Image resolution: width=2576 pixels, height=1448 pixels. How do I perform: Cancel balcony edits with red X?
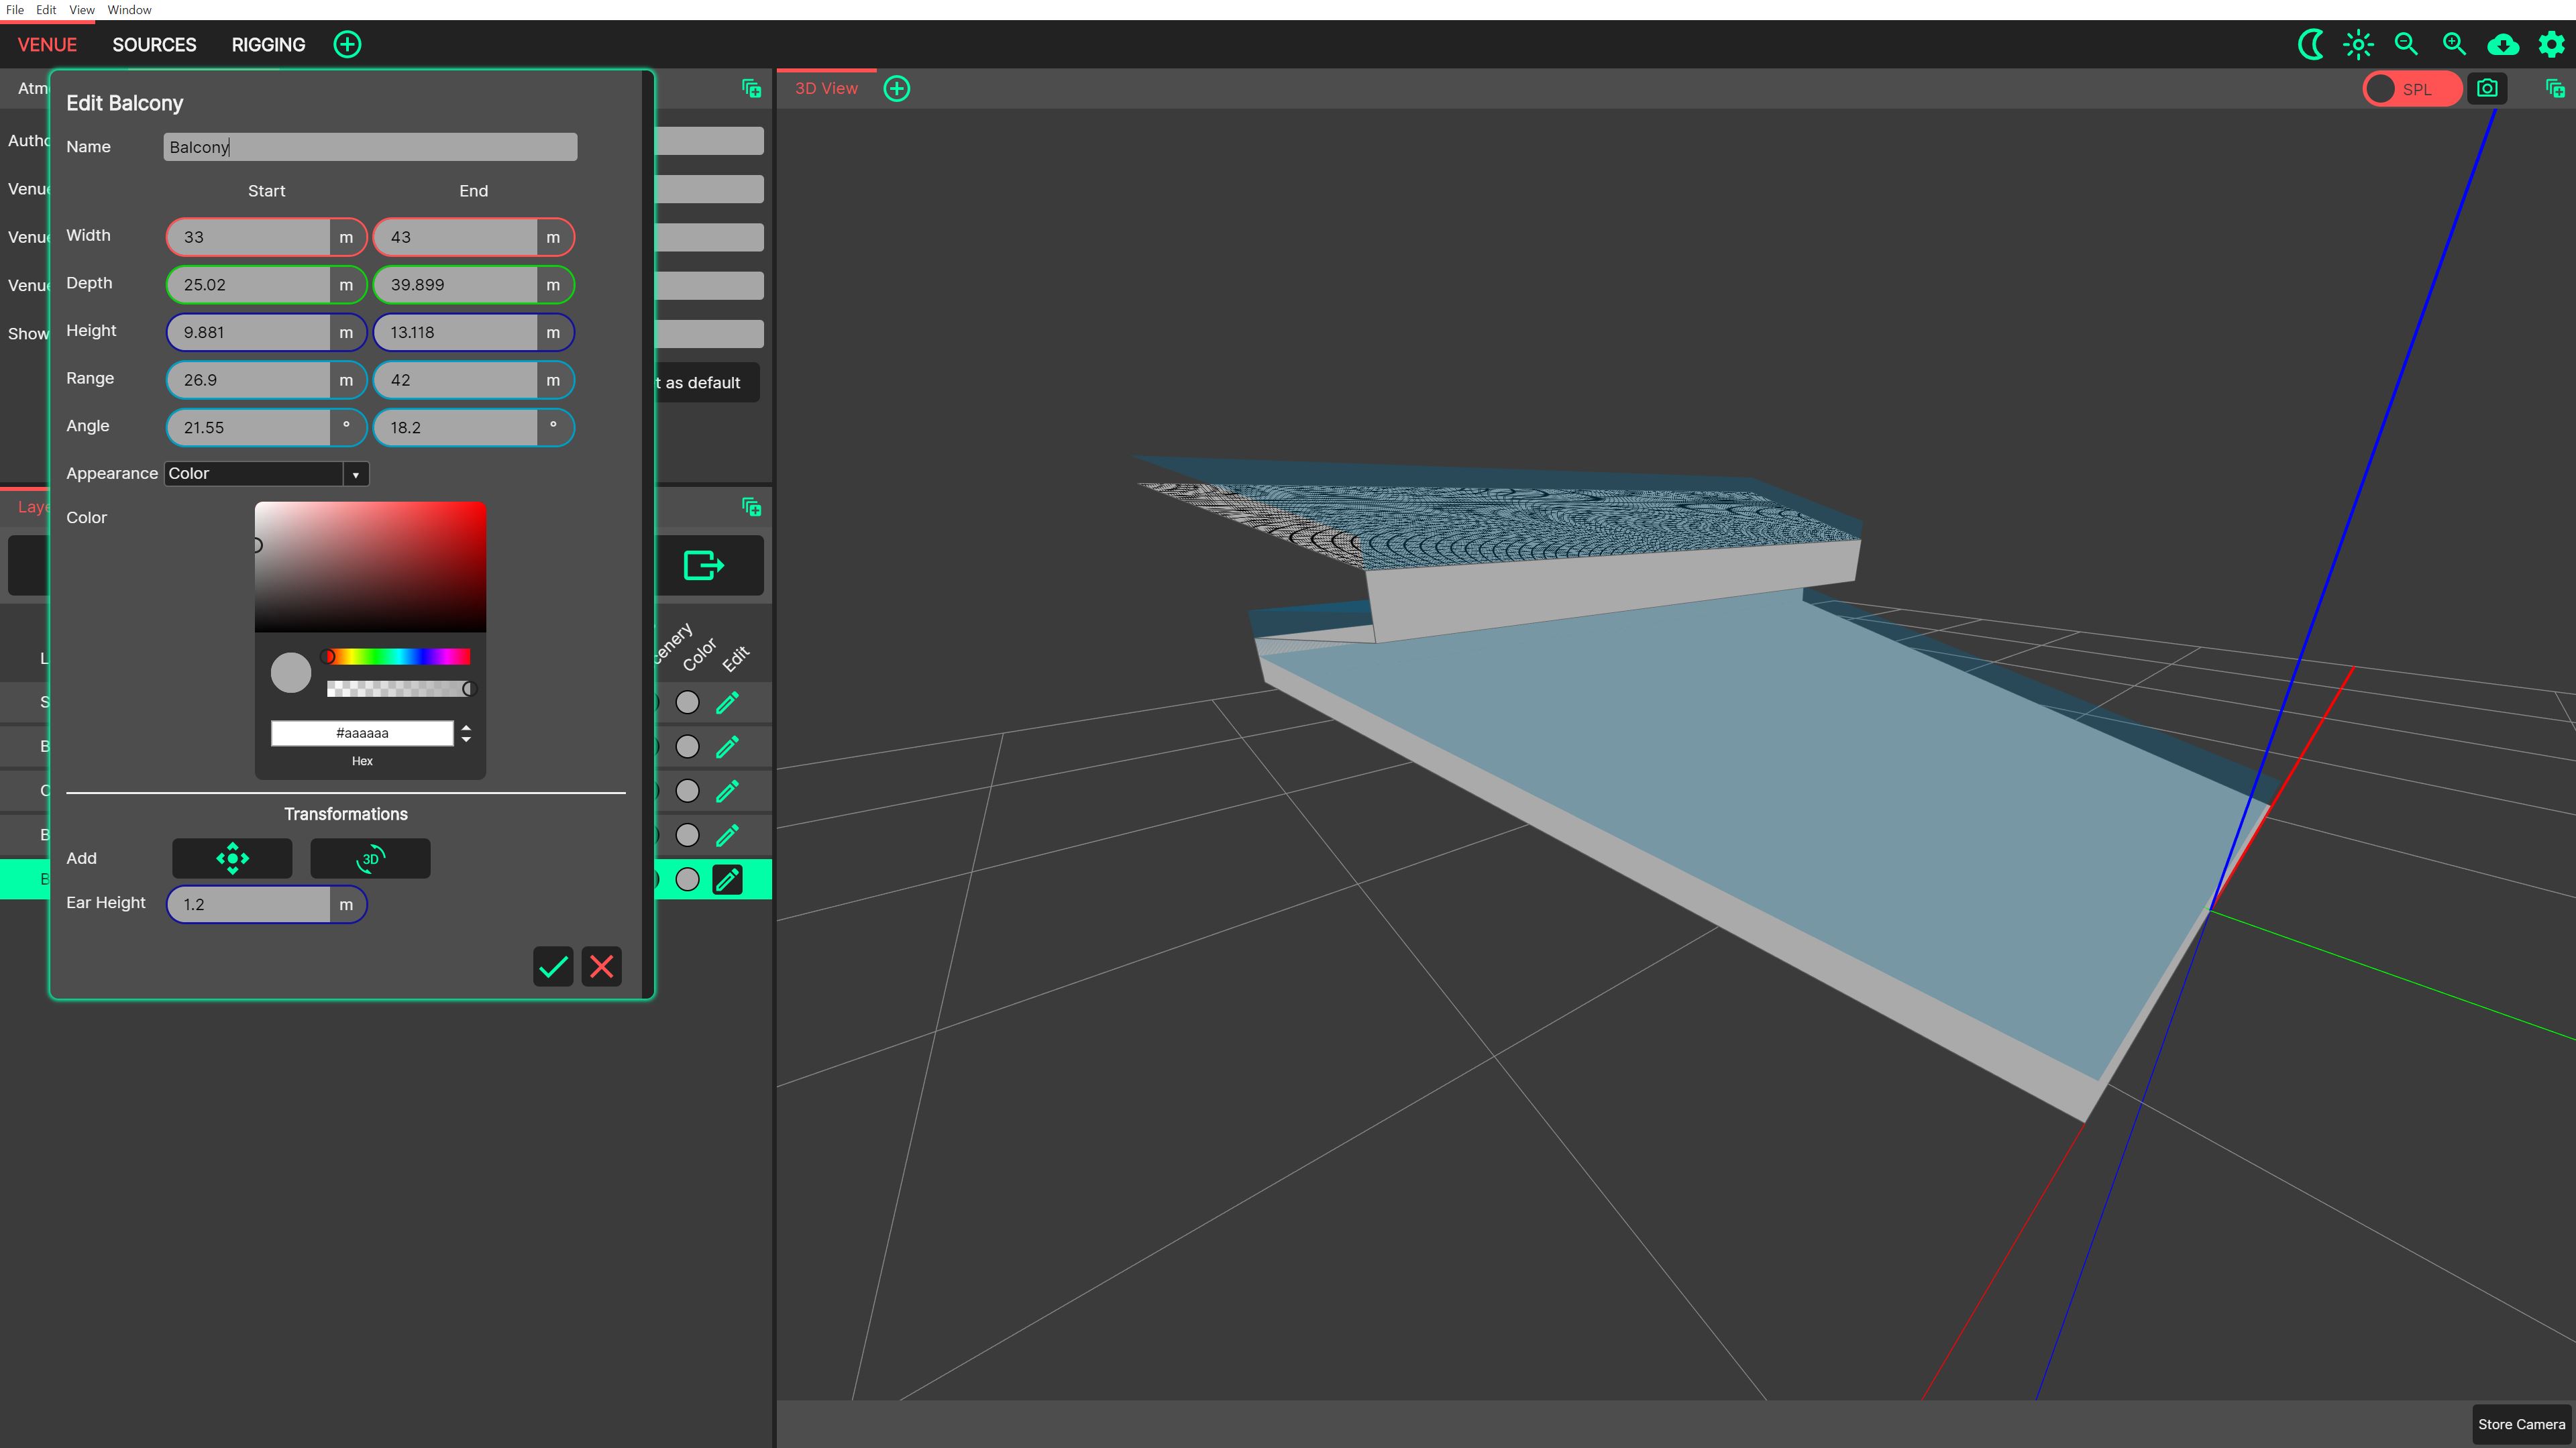[601, 966]
